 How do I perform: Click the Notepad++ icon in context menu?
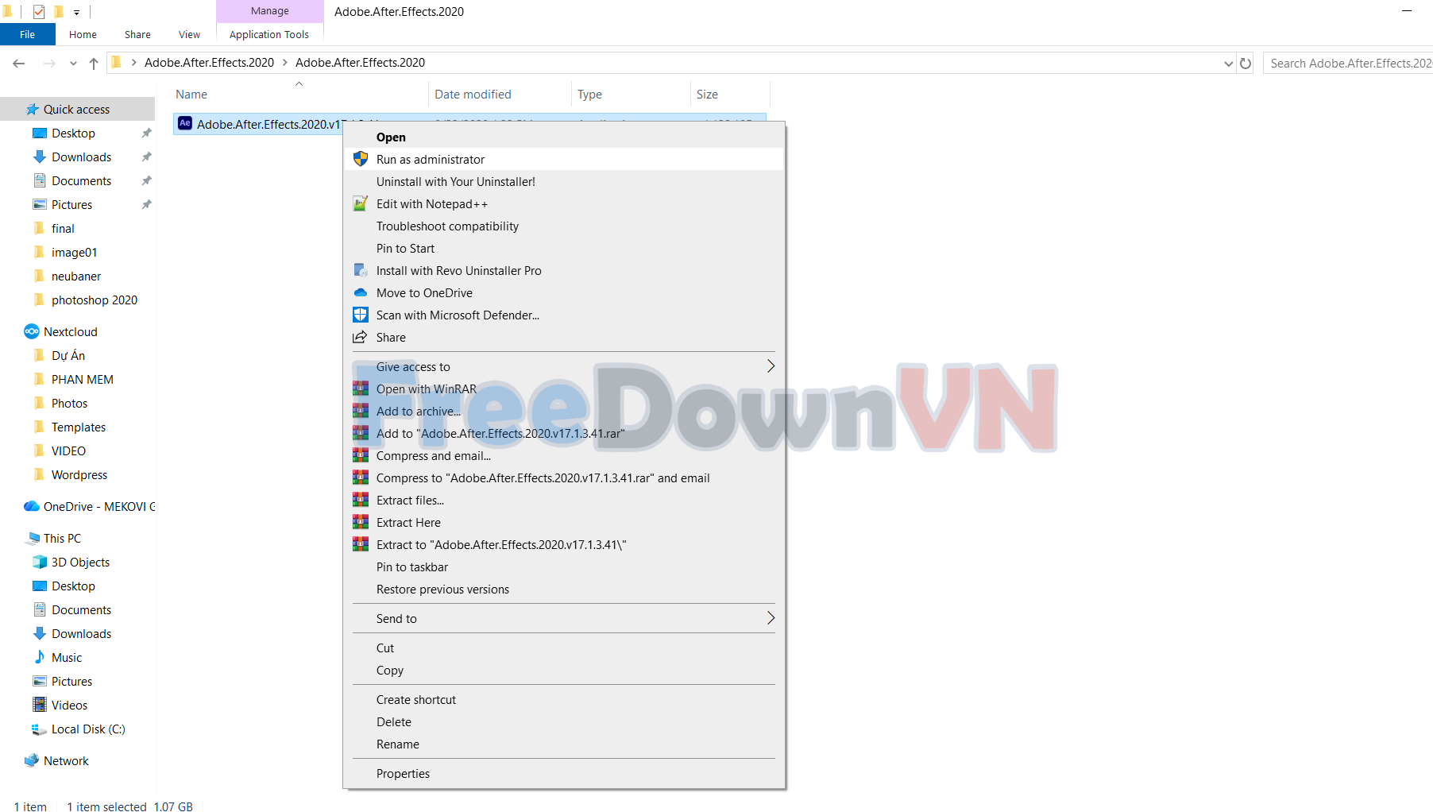click(361, 204)
